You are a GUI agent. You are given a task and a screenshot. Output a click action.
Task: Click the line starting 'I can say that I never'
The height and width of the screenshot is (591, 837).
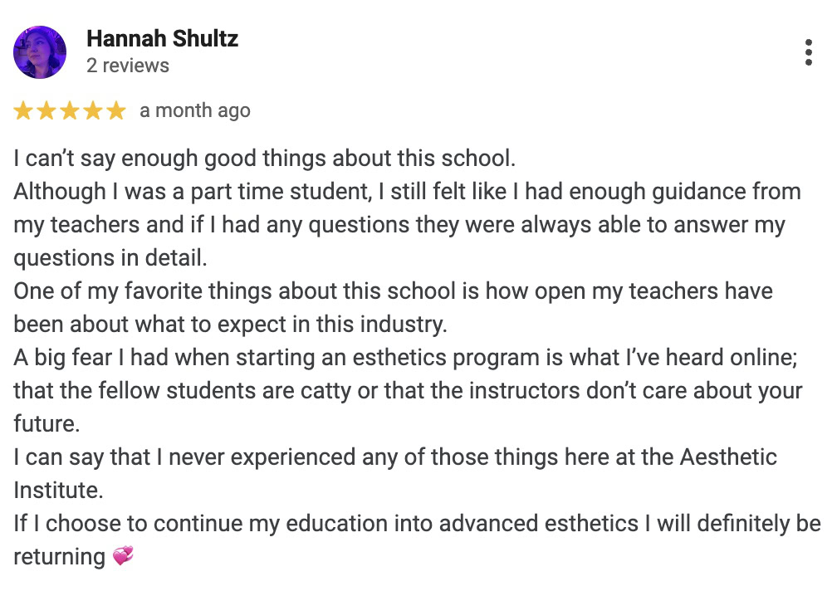tap(395, 457)
